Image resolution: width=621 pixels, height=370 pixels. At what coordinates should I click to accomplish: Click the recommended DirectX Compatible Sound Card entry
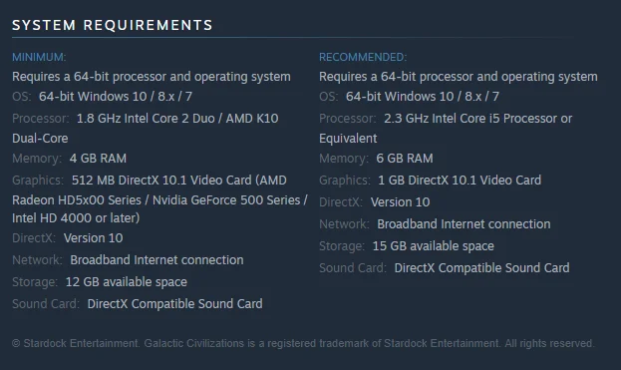[481, 268]
